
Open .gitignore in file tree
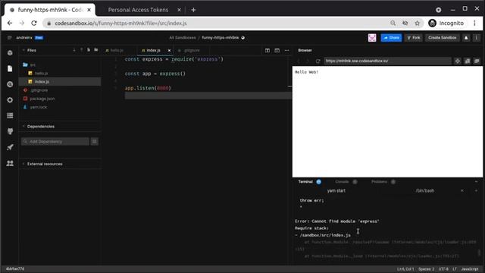click(x=39, y=90)
